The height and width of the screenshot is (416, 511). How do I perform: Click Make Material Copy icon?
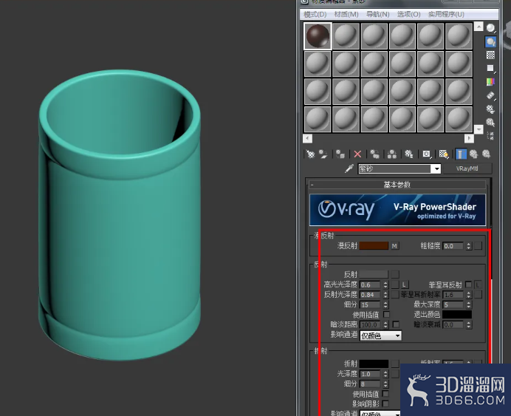point(375,154)
